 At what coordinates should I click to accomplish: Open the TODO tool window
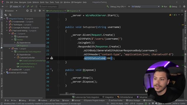32,100
